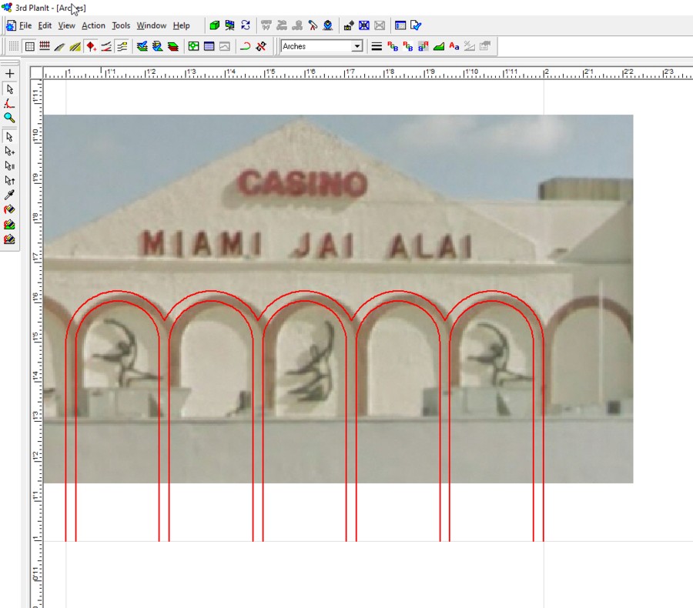This screenshot has width=693, height=608.
Task: Open the Arches layer dropdown
Action: [357, 46]
